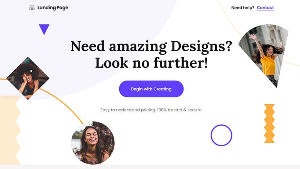Click the 'Easy to understand pricing' tagline
Screen dimensions: 300x169
tap(151, 110)
